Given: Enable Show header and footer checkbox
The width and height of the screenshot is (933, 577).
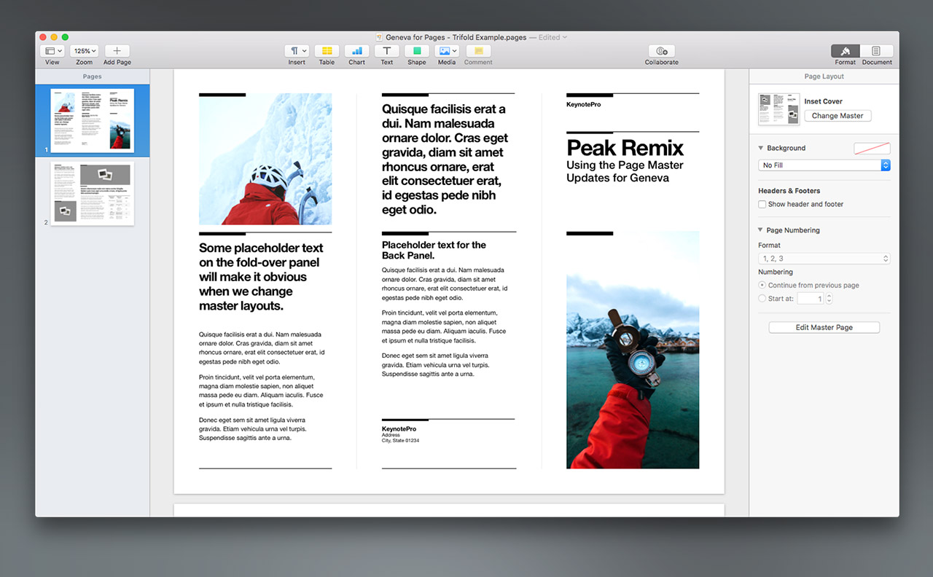Looking at the screenshot, I should [762, 205].
